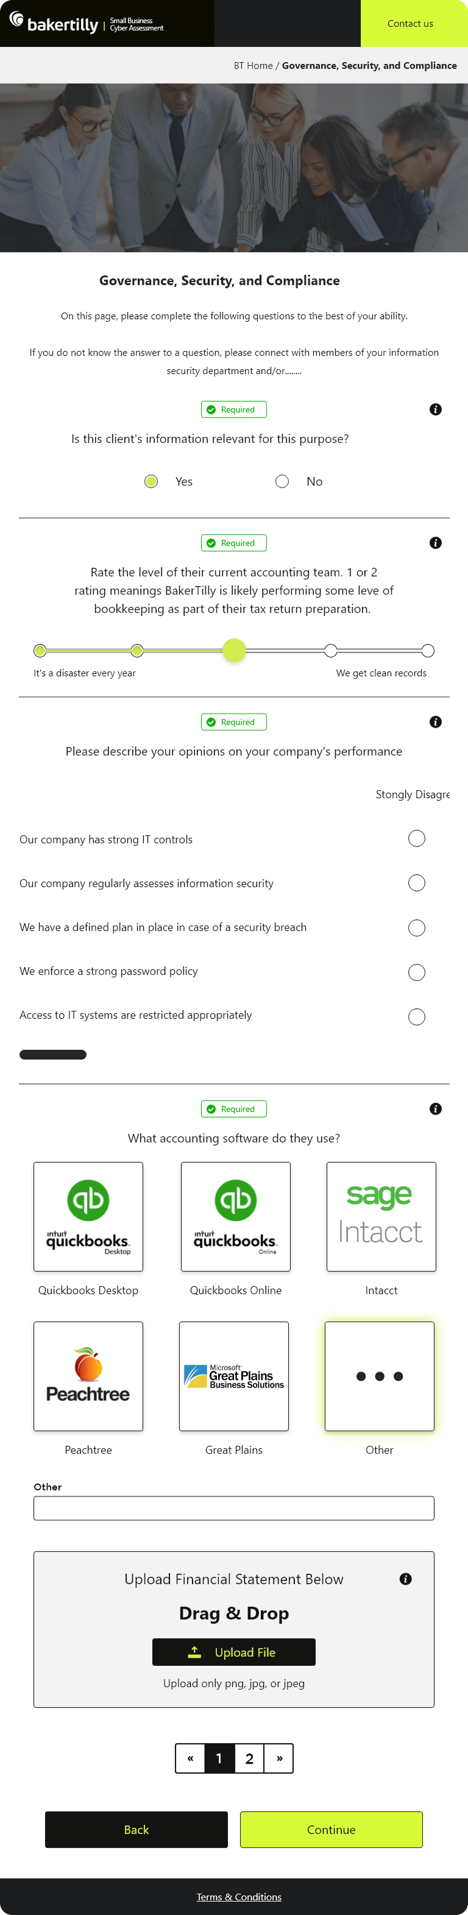Choose the Sage Intacct software tile

tap(381, 1216)
